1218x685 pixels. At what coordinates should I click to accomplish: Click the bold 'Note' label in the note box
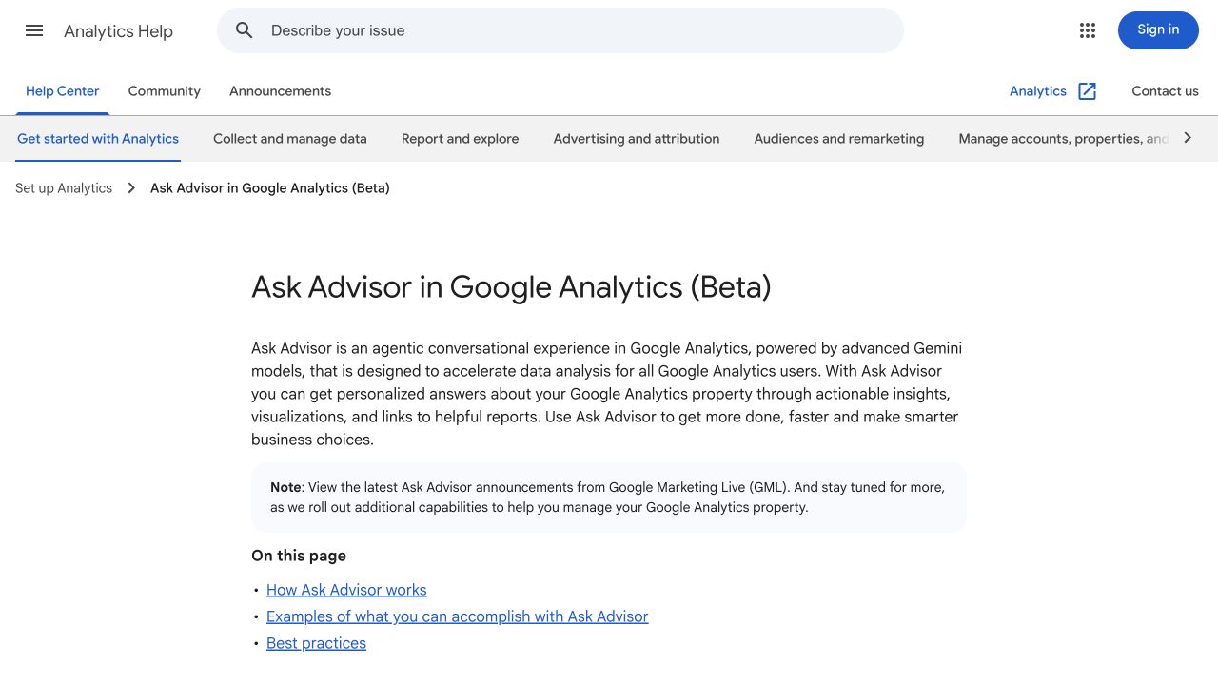tap(285, 487)
